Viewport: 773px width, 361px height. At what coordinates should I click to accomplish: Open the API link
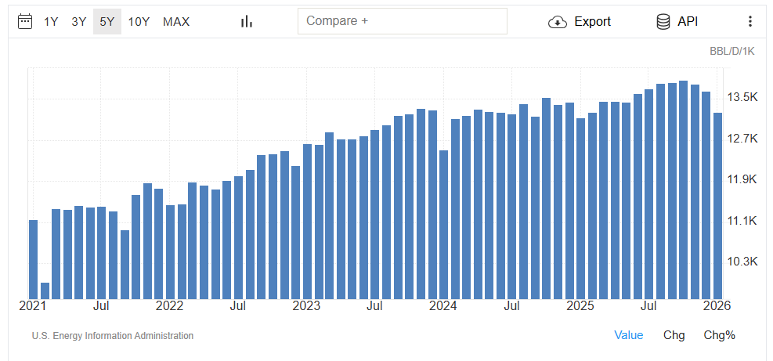pos(688,22)
